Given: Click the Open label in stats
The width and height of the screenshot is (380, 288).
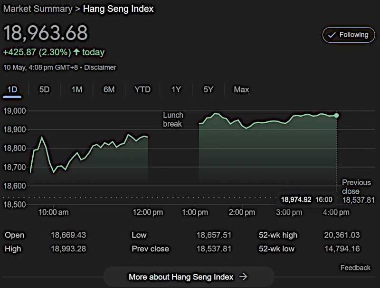Looking at the screenshot, I should click(15, 235).
